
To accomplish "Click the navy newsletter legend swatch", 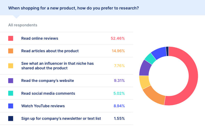I will coord(11,118).
